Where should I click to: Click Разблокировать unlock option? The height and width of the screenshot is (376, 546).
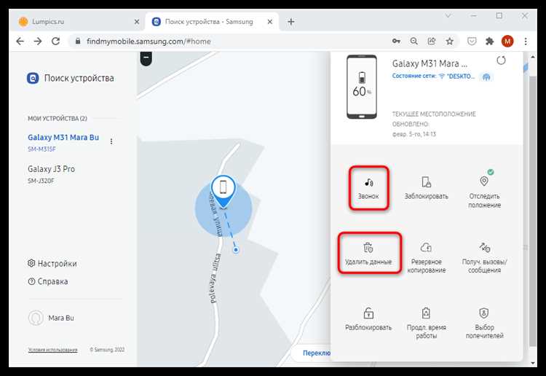tap(368, 319)
